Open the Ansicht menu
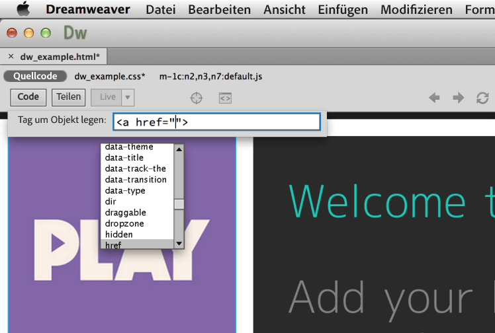The width and height of the screenshot is (495, 333). (285, 9)
